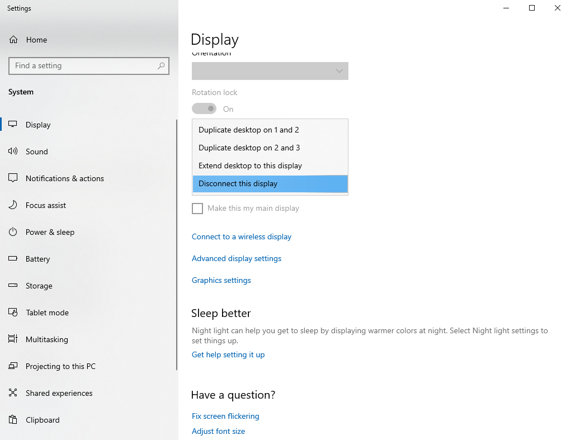The height and width of the screenshot is (440, 566).
Task: Check Make this my main display
Action: click(x=197, y=209)
